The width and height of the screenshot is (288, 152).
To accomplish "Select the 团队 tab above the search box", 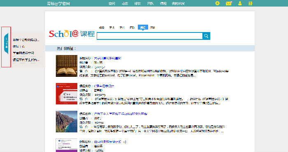I will click(x=132, y=28).
